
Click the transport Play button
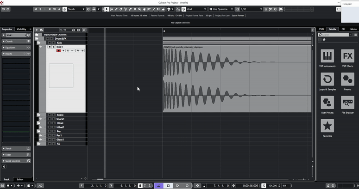[x=177, y=186]
